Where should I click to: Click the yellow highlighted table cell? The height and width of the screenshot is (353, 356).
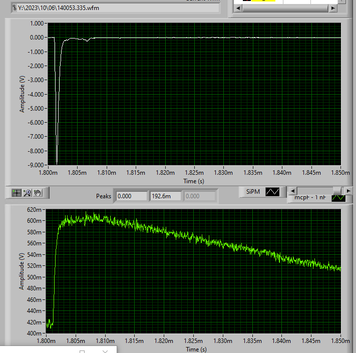tap(263, 1)
